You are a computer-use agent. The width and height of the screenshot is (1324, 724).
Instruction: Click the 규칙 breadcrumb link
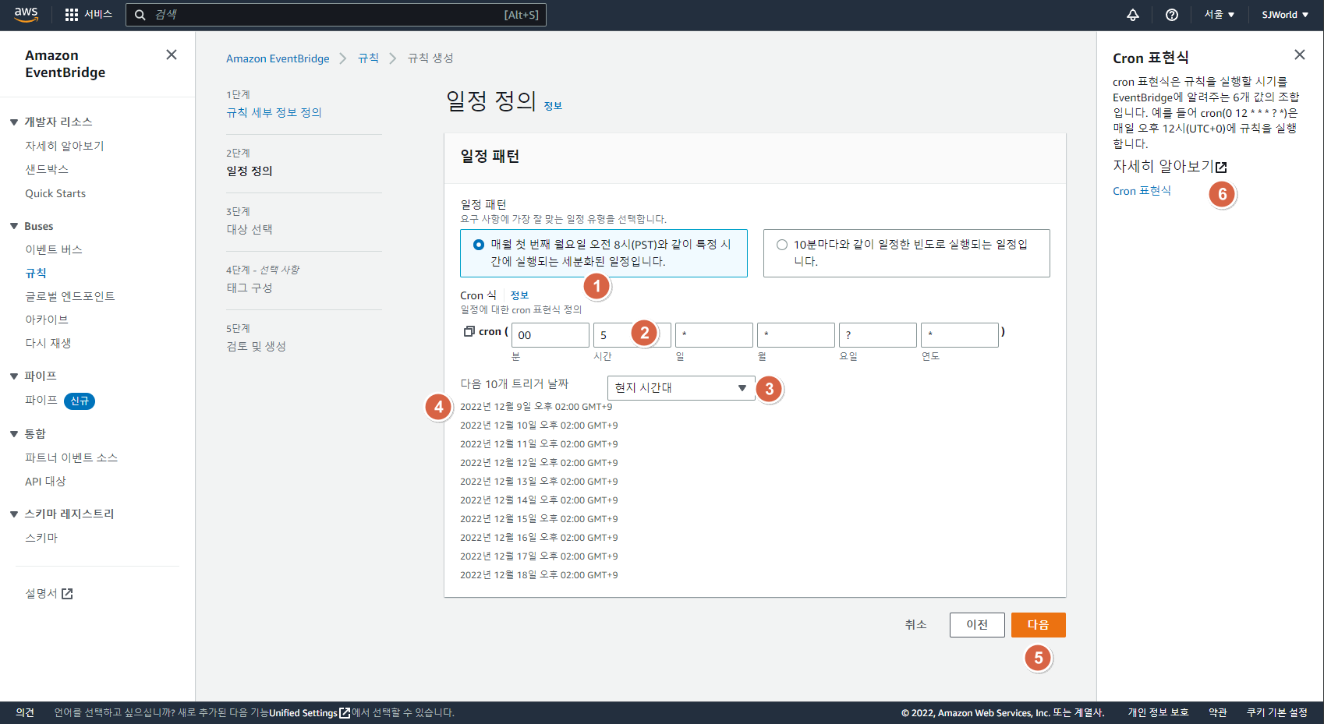pyautogui.click(x=368, y=58)
